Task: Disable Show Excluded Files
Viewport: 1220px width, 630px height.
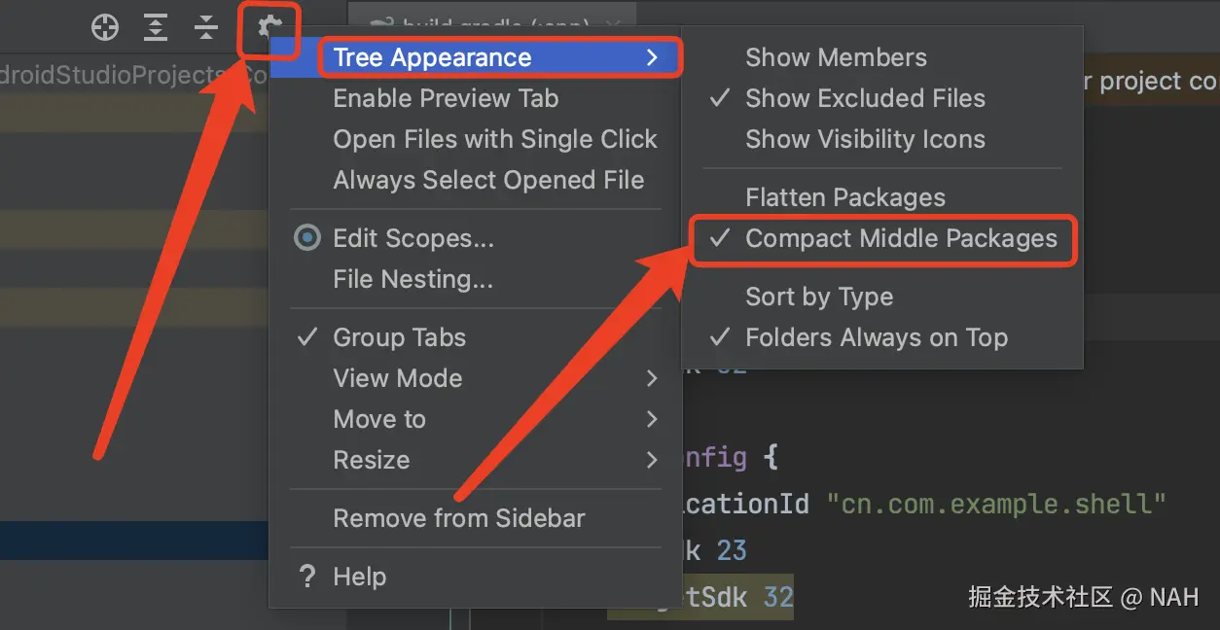Action: pyautogui.click(x=864, y=98)
